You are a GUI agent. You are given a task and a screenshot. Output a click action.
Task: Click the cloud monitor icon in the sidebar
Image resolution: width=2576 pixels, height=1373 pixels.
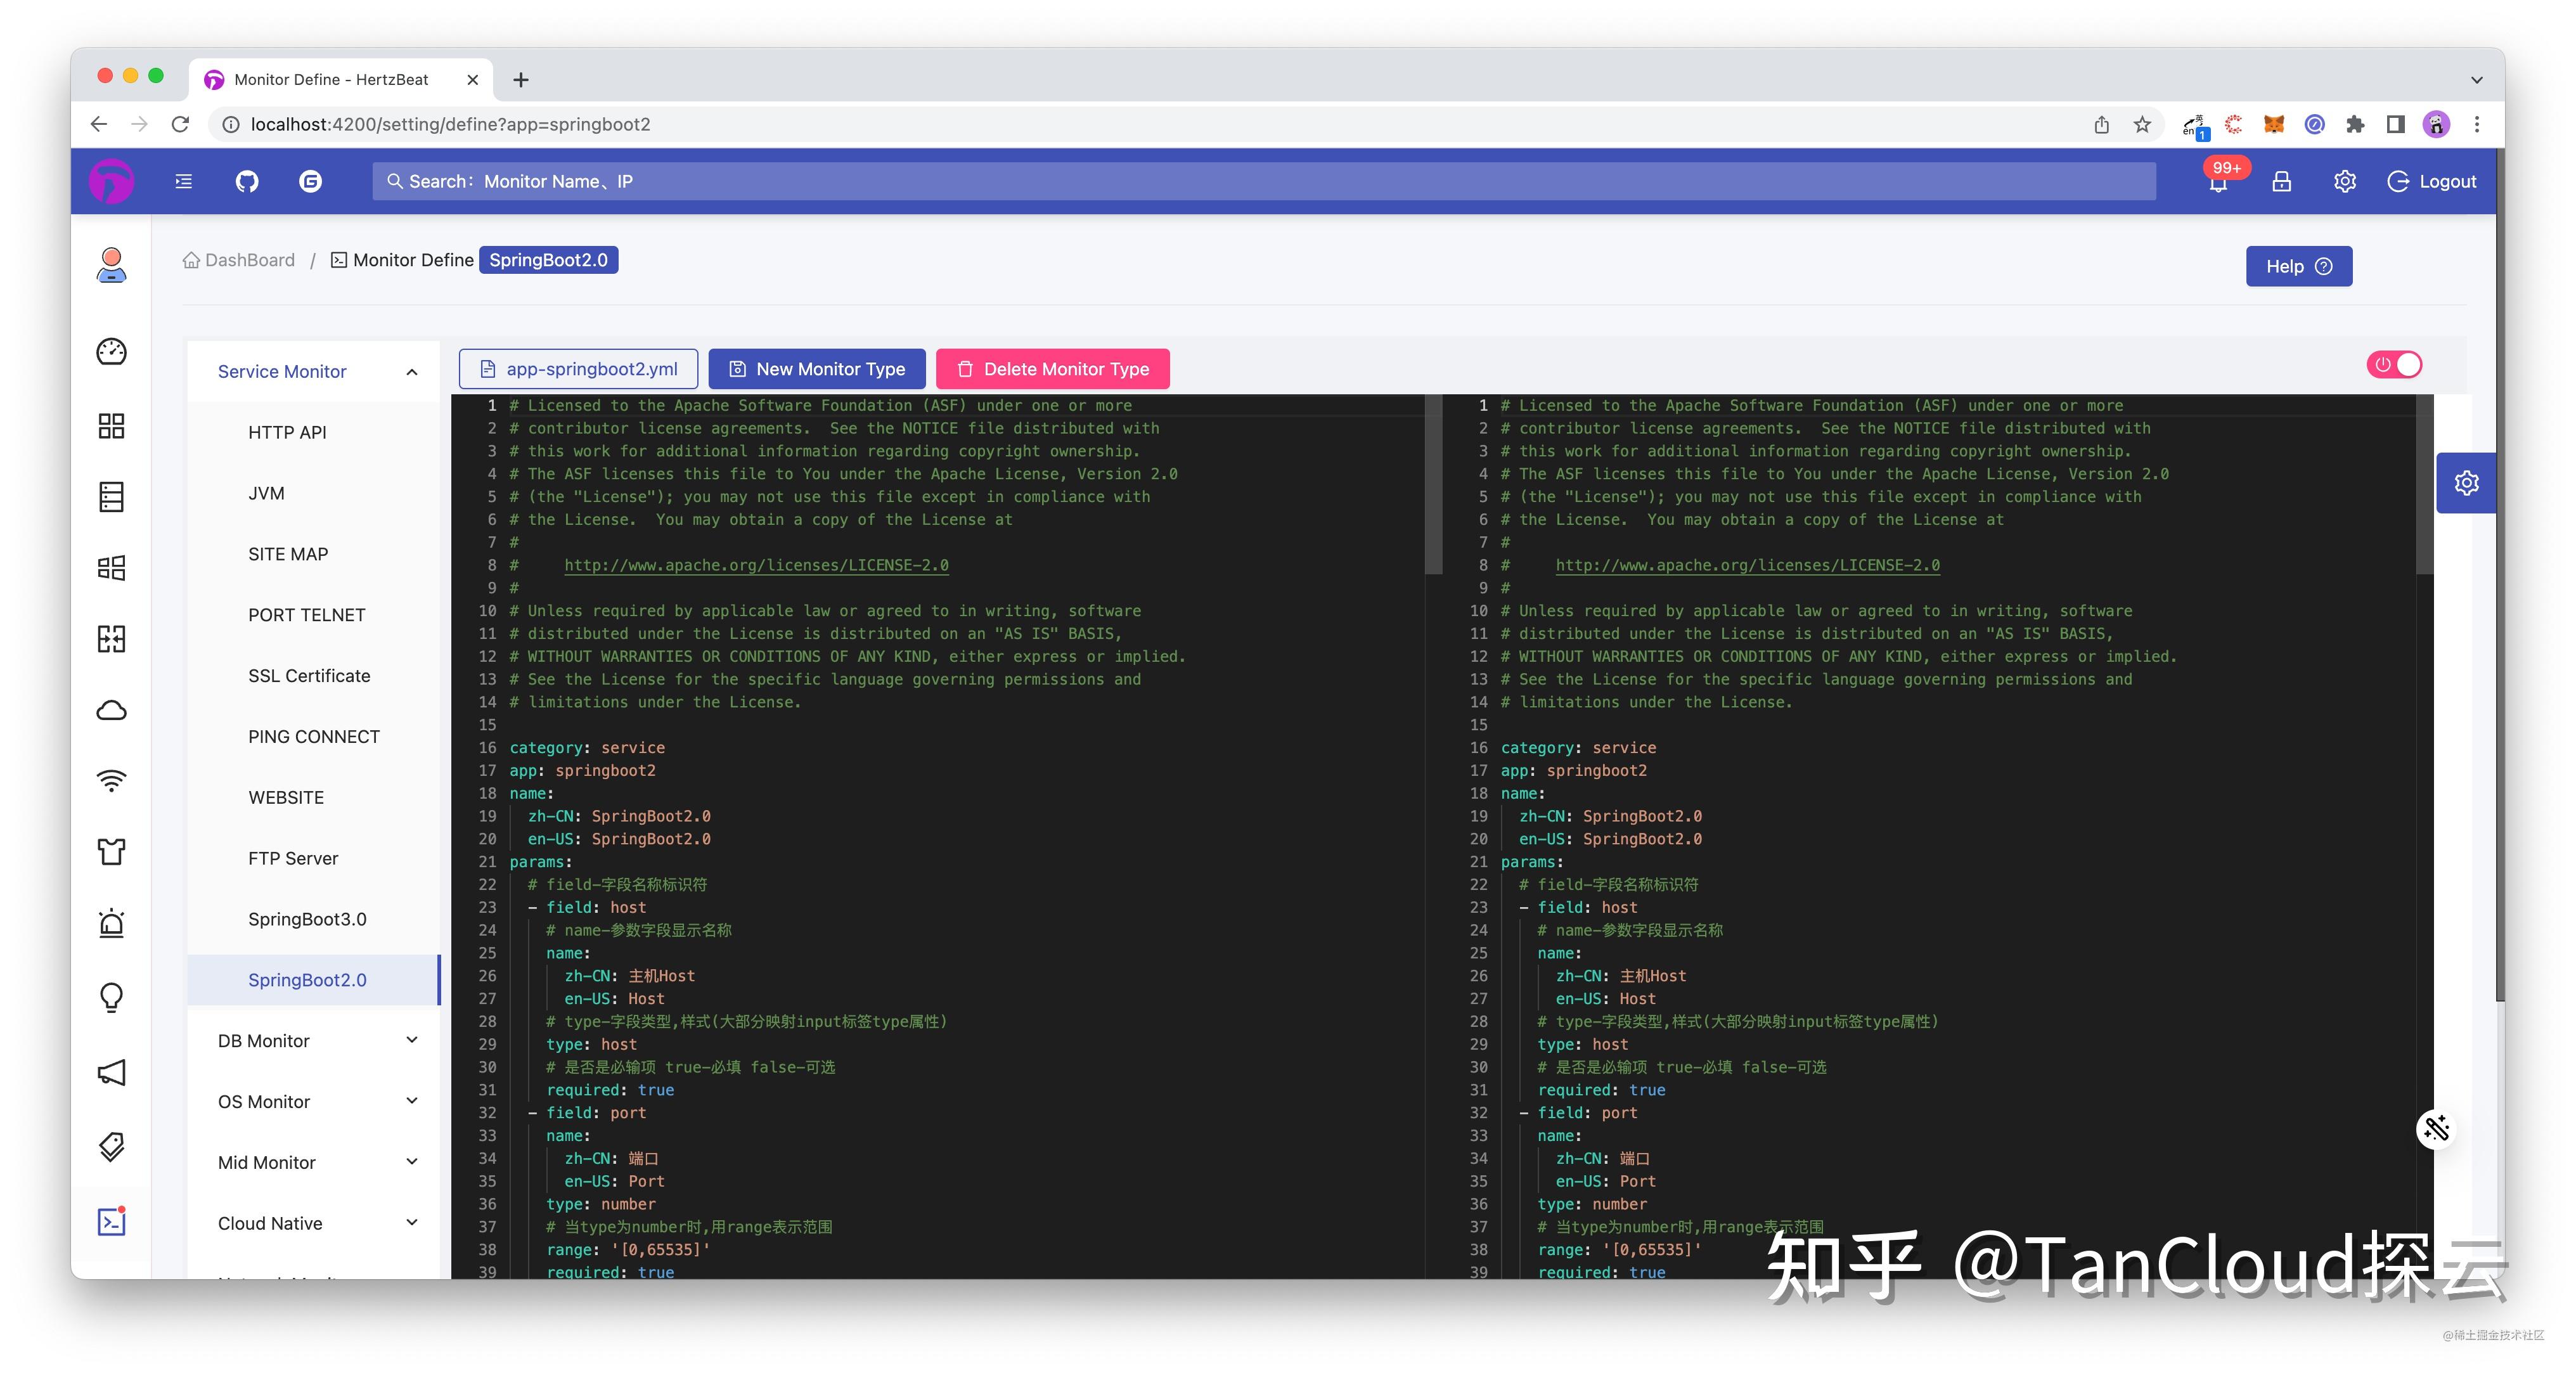tap(111, 710)
